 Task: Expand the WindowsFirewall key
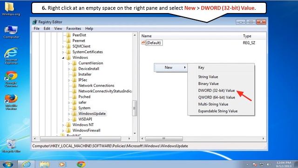(x=63, y=131)
